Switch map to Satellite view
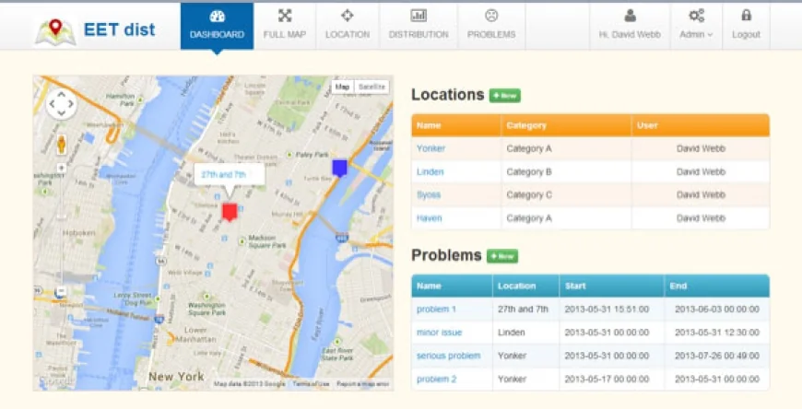 pos(372,87)
